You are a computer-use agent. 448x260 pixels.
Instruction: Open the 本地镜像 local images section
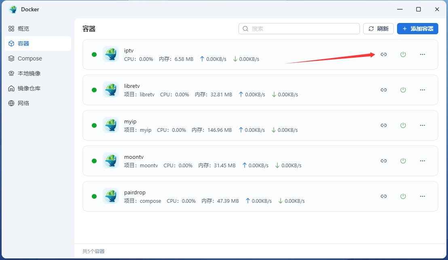pos(38,73)
